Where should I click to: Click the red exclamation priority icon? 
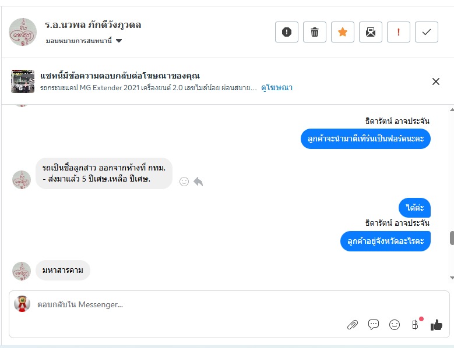tap(399, 32)
